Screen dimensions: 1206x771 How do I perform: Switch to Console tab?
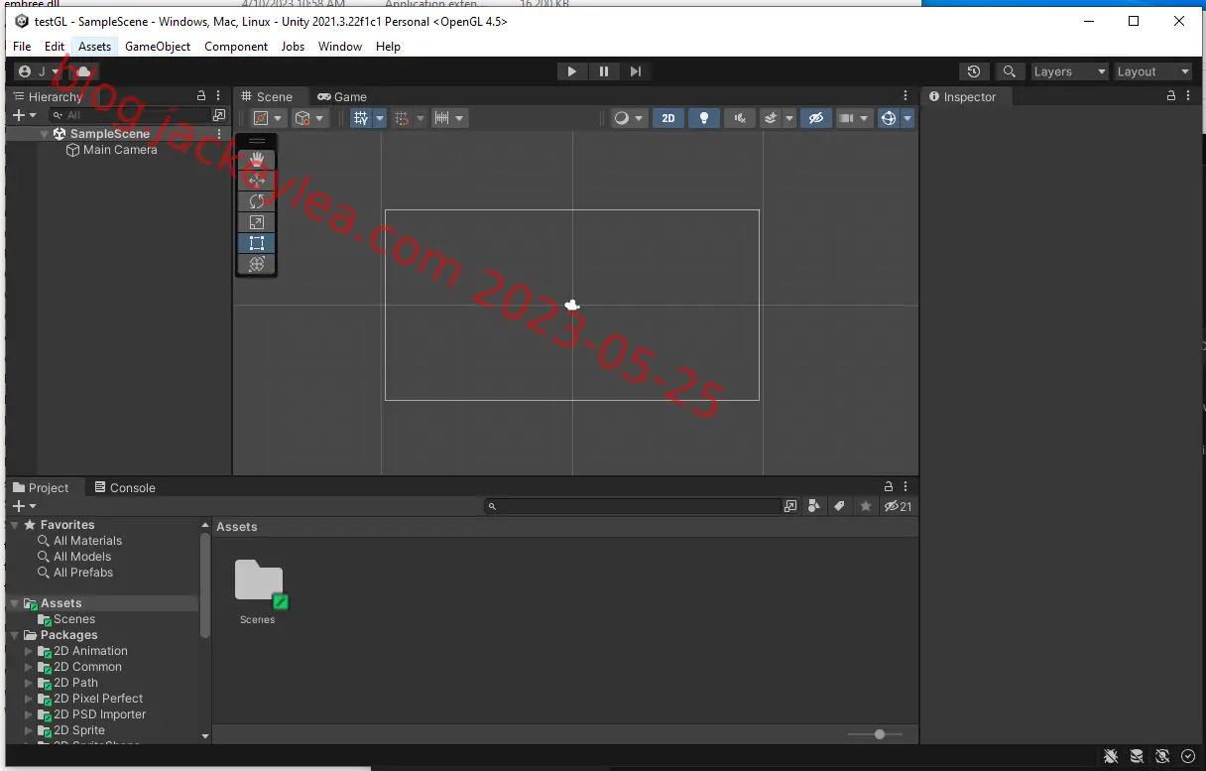pos(125,487)
